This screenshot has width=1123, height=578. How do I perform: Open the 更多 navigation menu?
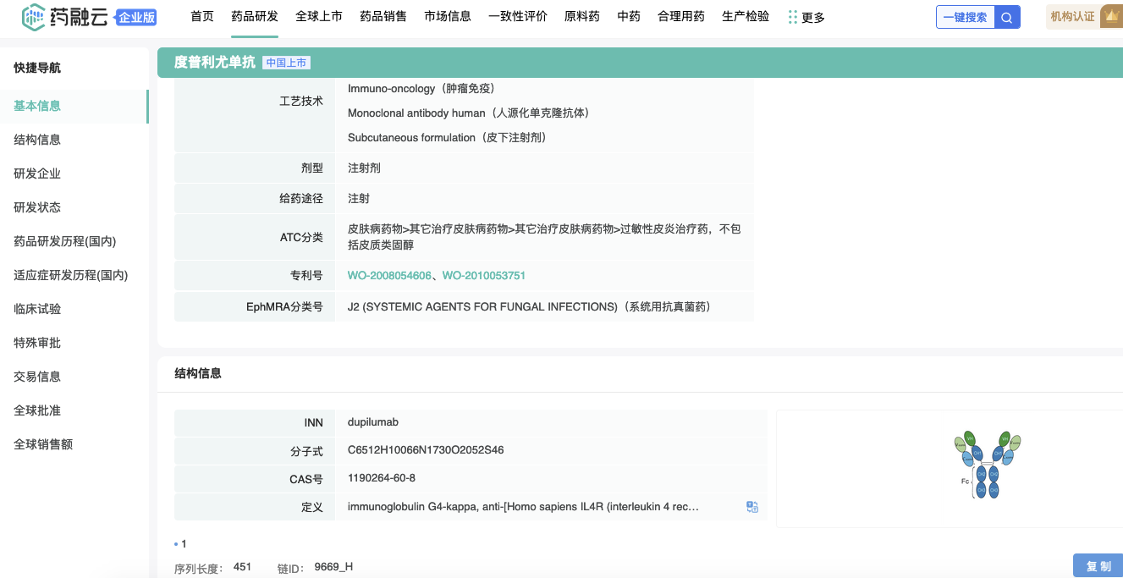tap(812, 17)
